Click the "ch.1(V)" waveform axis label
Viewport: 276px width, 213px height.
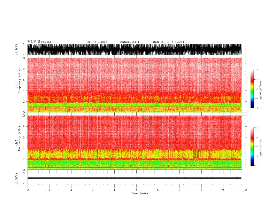click(17, 49)
